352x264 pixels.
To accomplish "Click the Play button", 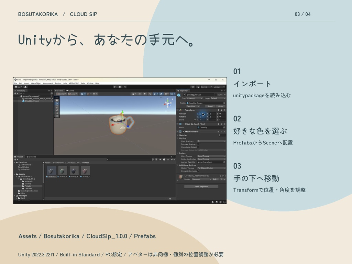I will [115, 87].
